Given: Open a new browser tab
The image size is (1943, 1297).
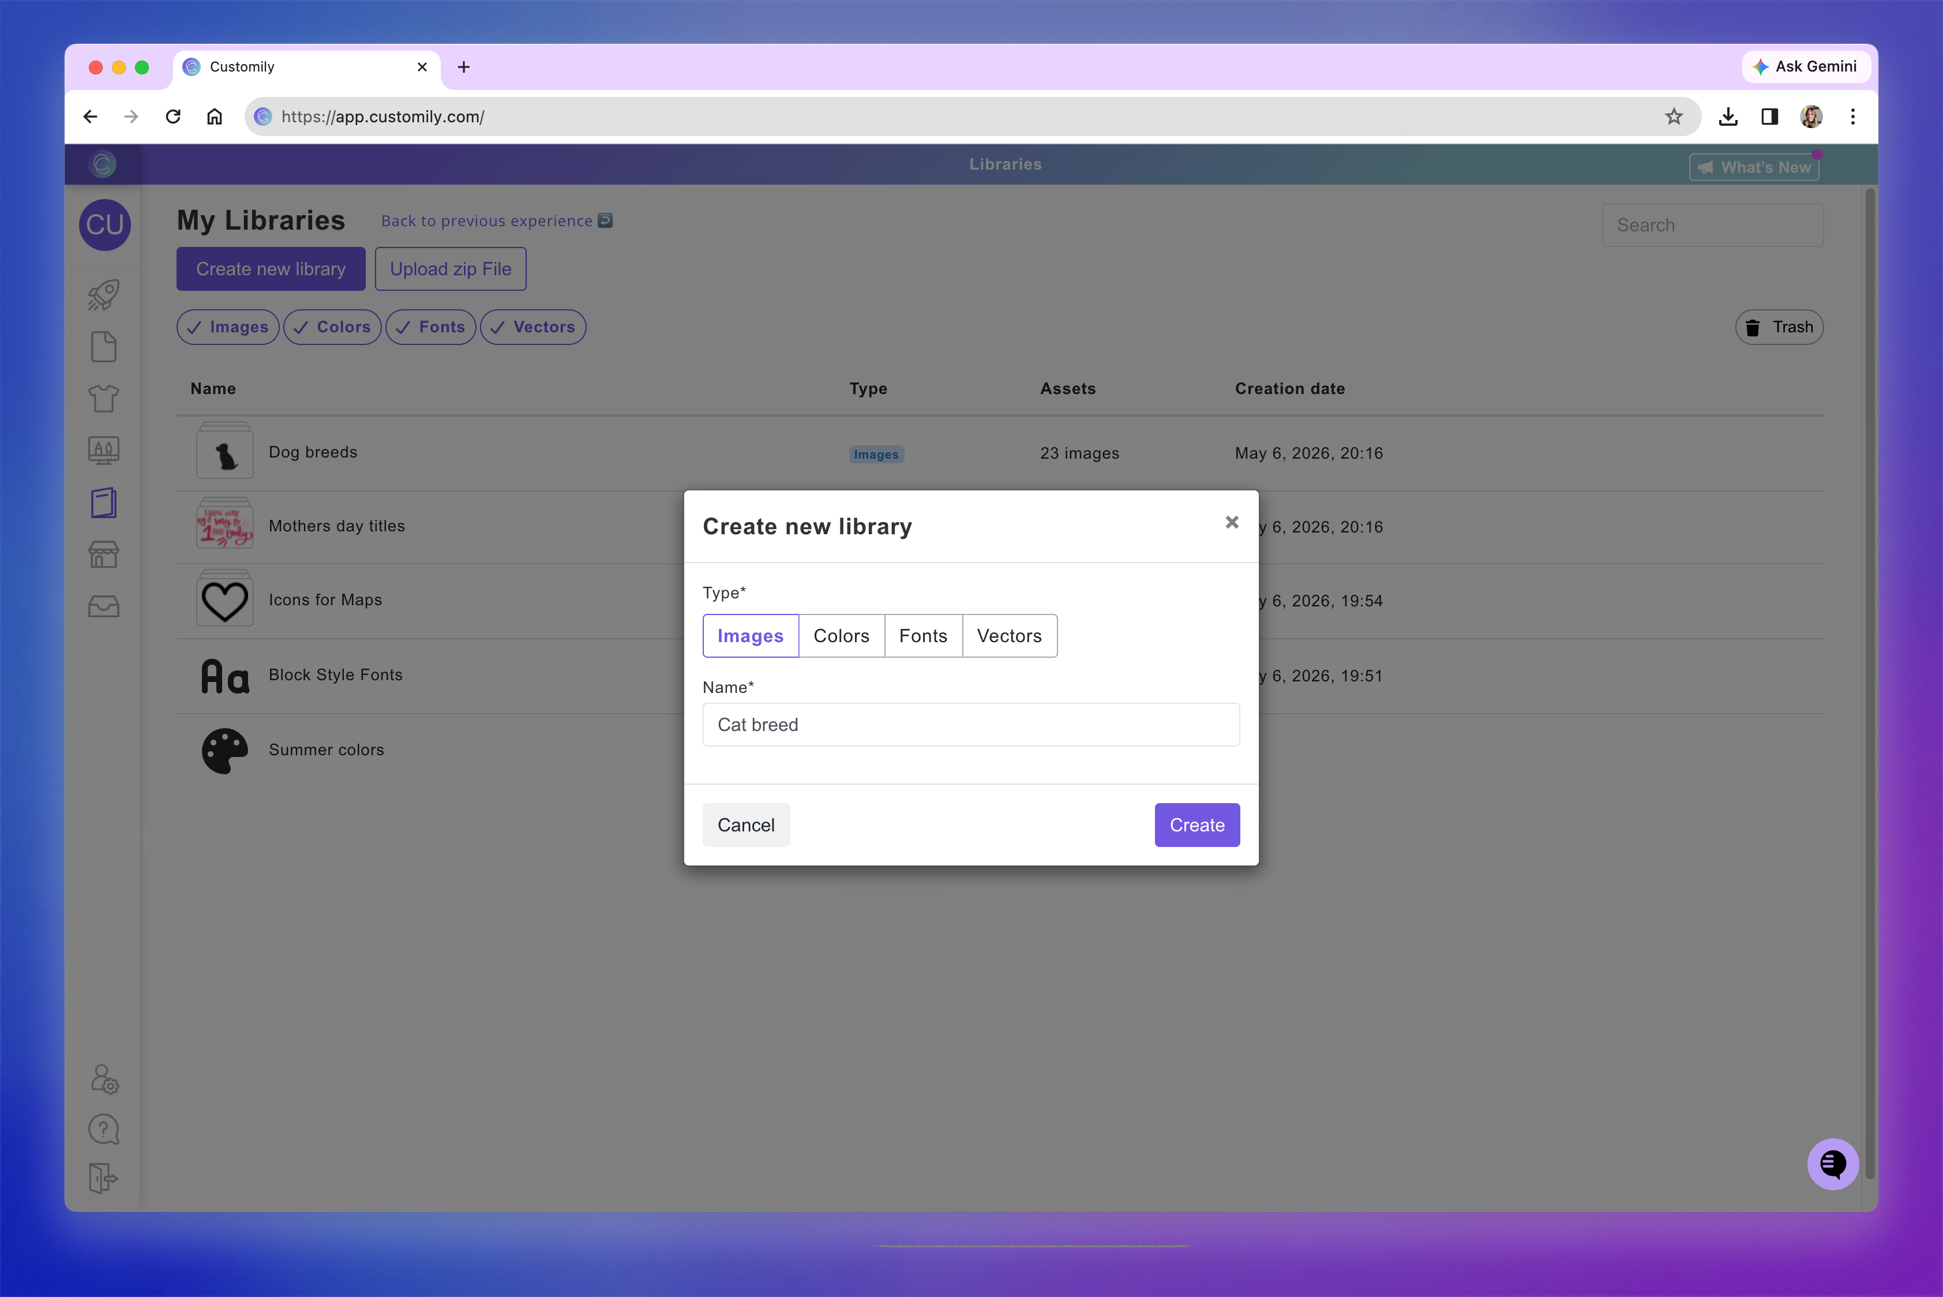Looking at the screenshot, I should pos(464,67).
